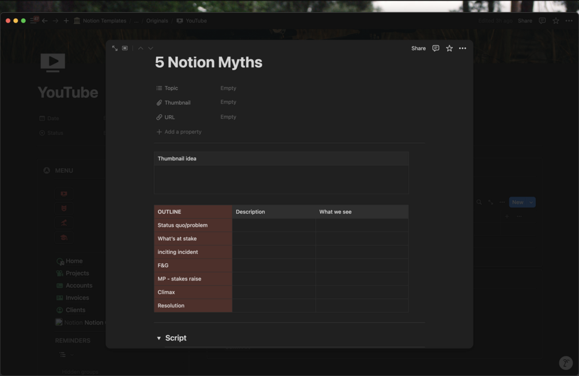Click the YouTube page play icon
Viewport: 579px width, 376px height.
[x=53, y=62]
